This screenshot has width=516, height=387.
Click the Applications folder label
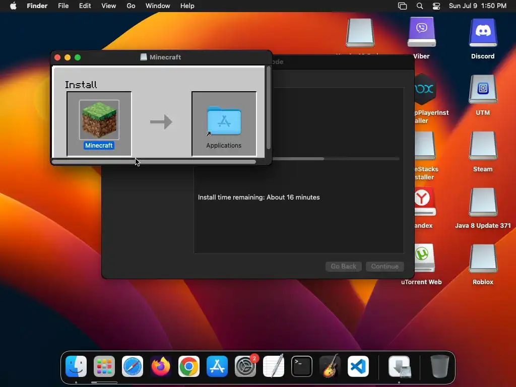[x=224, y=146]
